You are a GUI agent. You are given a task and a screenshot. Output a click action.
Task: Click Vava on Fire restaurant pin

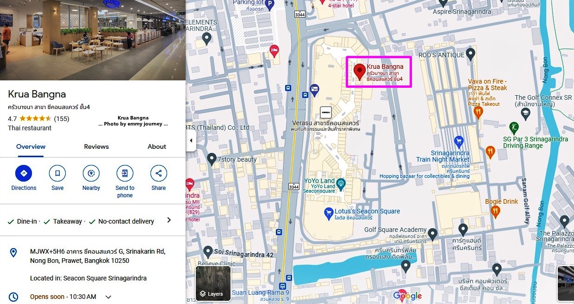479,113
